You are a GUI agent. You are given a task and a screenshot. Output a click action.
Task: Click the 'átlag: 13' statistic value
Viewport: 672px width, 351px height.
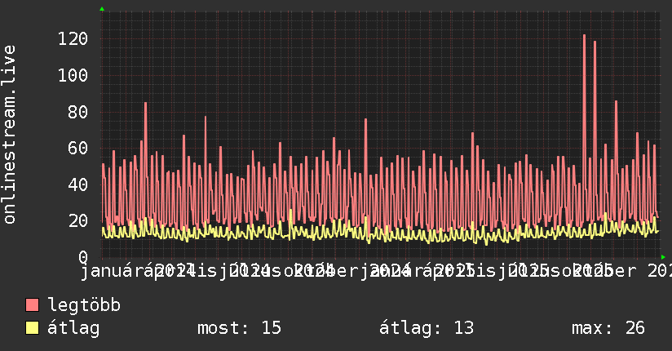pyautogui.click(x=427, y=328)
